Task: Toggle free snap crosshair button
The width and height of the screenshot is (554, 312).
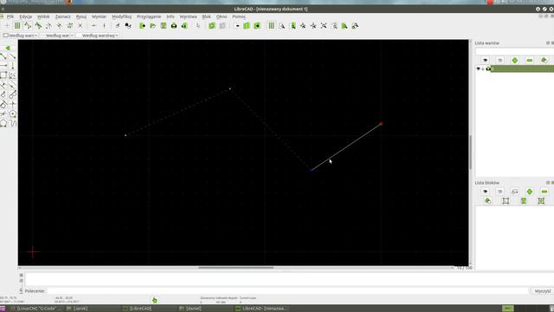Action: (x=7, y=26)
